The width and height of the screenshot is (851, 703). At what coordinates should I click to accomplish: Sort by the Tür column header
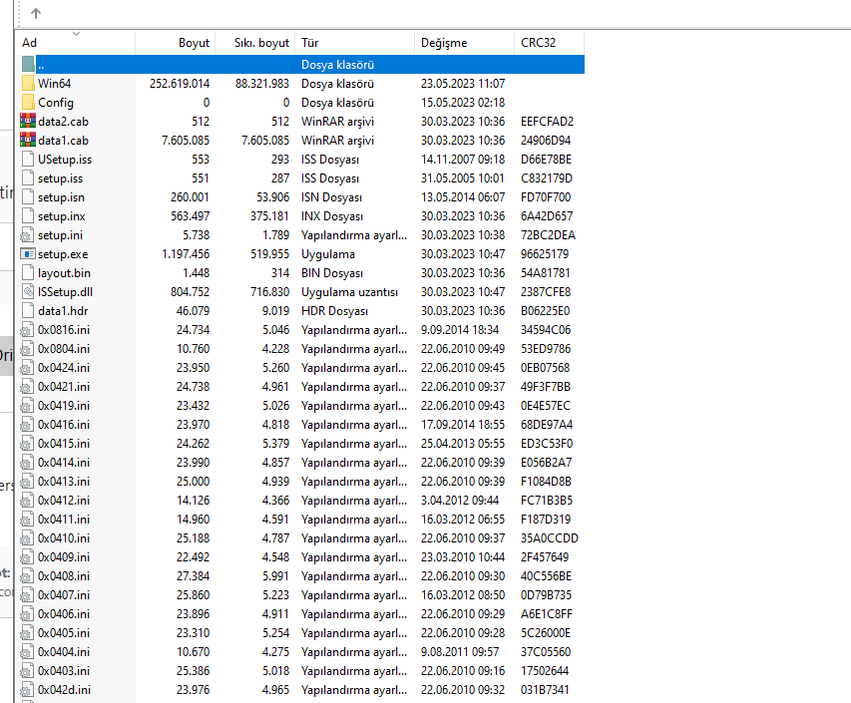(354, 43)
